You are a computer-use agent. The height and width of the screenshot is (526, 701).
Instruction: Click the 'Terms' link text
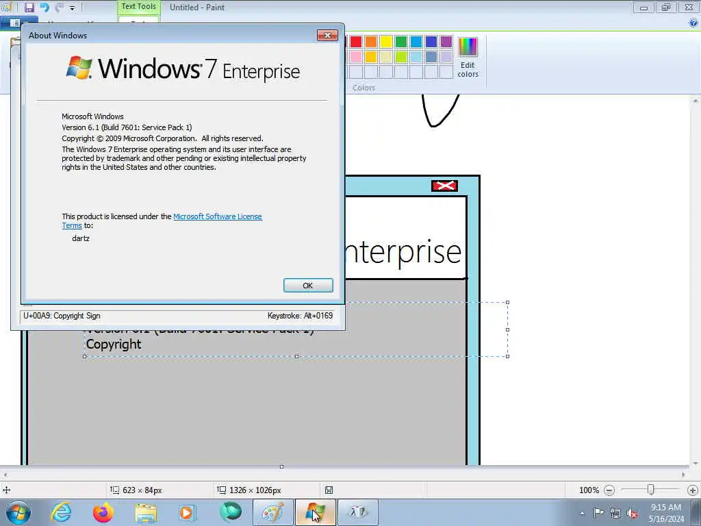pos(72,225)
